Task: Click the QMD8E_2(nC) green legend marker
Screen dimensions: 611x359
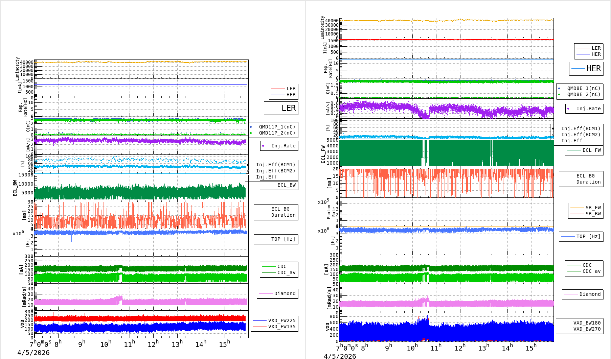Action: tap(559, 94)
